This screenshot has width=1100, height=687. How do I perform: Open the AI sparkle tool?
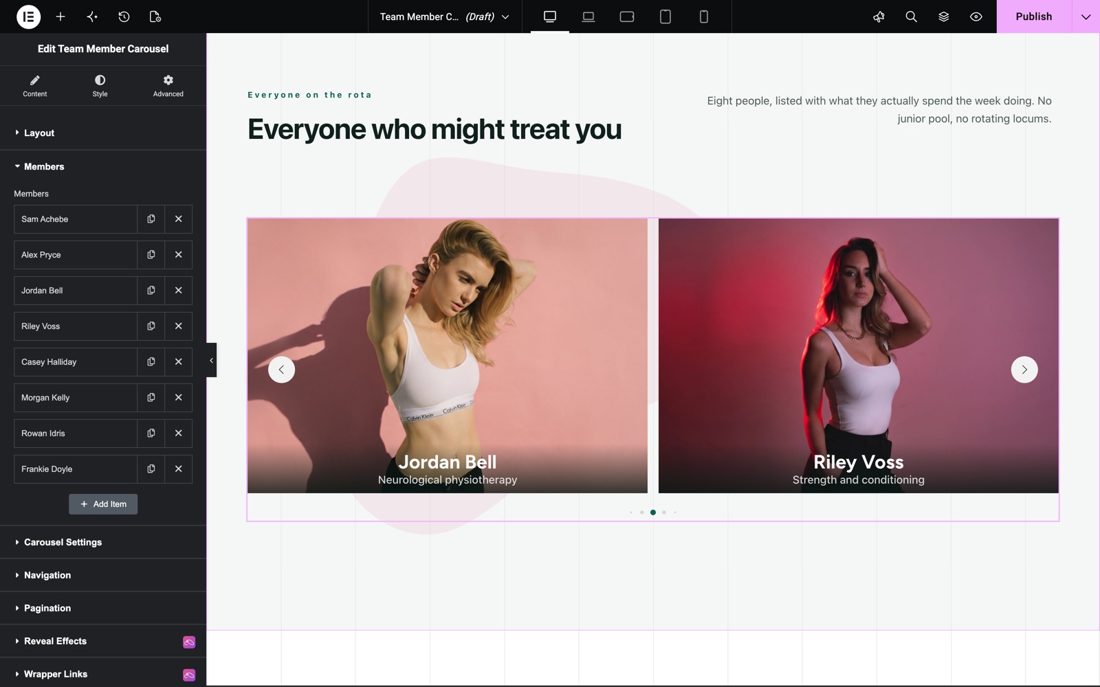pyautogui.click(x=92, y=16)
